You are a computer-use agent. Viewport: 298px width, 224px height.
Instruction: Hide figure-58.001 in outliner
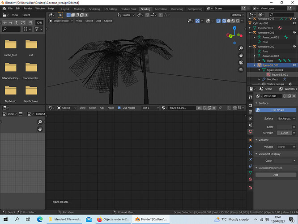(294, 65)
